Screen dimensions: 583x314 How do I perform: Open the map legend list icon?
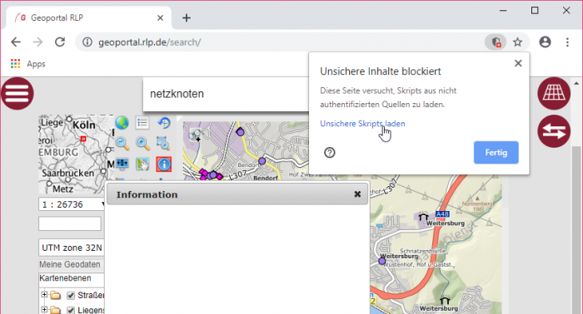142,123
